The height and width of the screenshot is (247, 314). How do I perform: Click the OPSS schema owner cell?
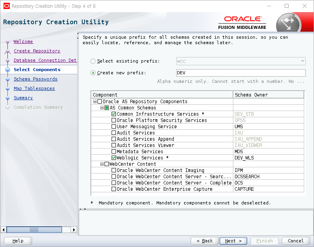pos(269,120)
